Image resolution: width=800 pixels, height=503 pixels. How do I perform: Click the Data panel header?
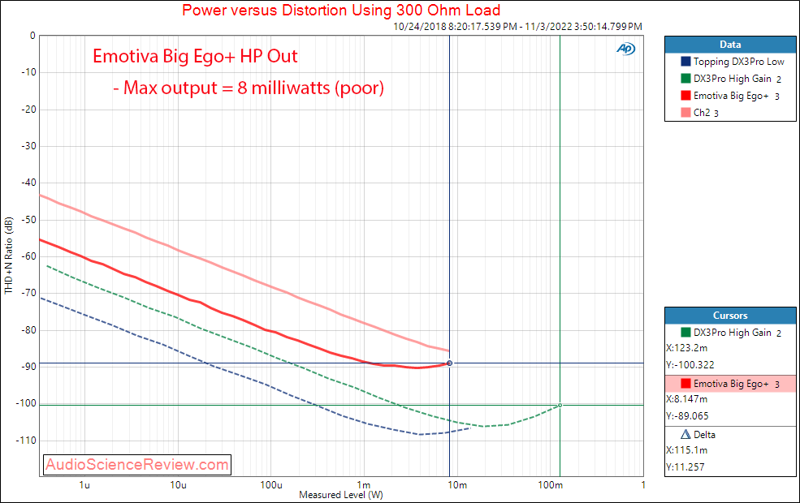pyautogui.click(x=730, y=45)
